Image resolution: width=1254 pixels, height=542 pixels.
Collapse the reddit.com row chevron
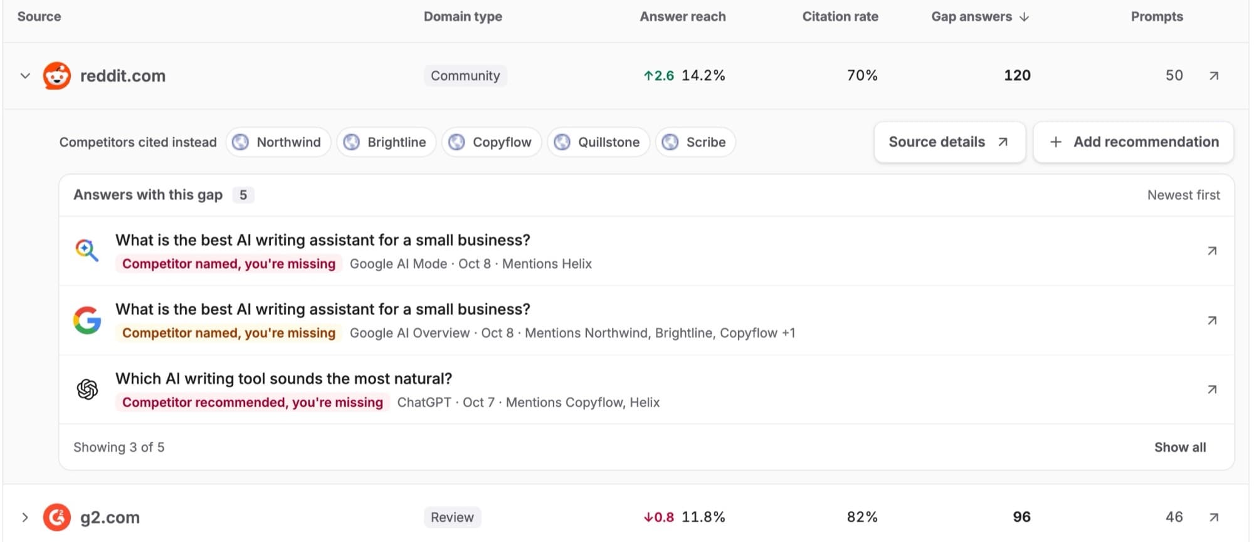[x=25, y=76]
